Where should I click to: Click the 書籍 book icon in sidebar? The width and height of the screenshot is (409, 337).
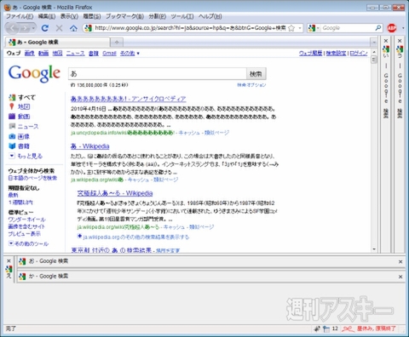(12, 146)
